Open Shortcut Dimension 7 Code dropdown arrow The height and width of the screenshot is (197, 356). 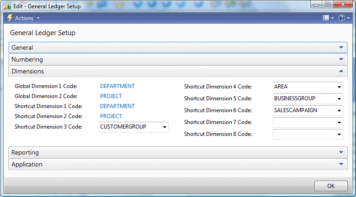point(339,123)
